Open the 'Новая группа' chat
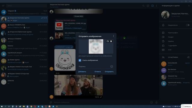Screen dimensions: 192x108 (x=24, y=61)
